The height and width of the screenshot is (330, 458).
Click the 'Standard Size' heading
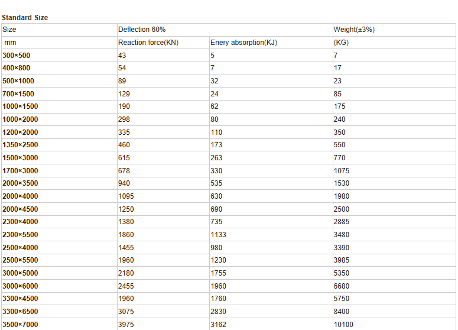pyautogui.click(x=25, y=18)
